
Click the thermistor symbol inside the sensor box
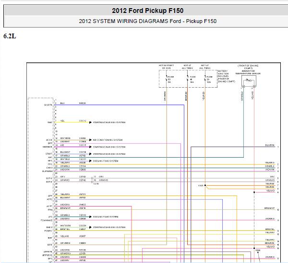248,80
